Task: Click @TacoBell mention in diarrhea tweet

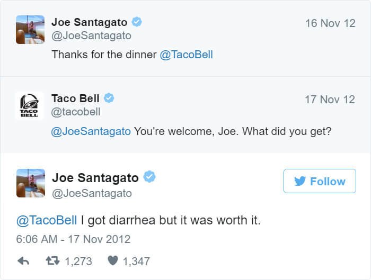Action: coord(47,220)
